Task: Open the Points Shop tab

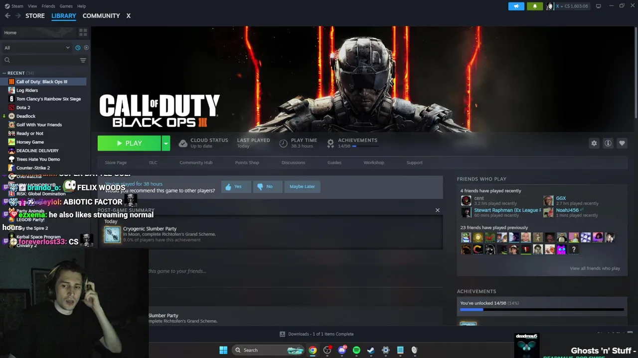Action: [247, 163]
